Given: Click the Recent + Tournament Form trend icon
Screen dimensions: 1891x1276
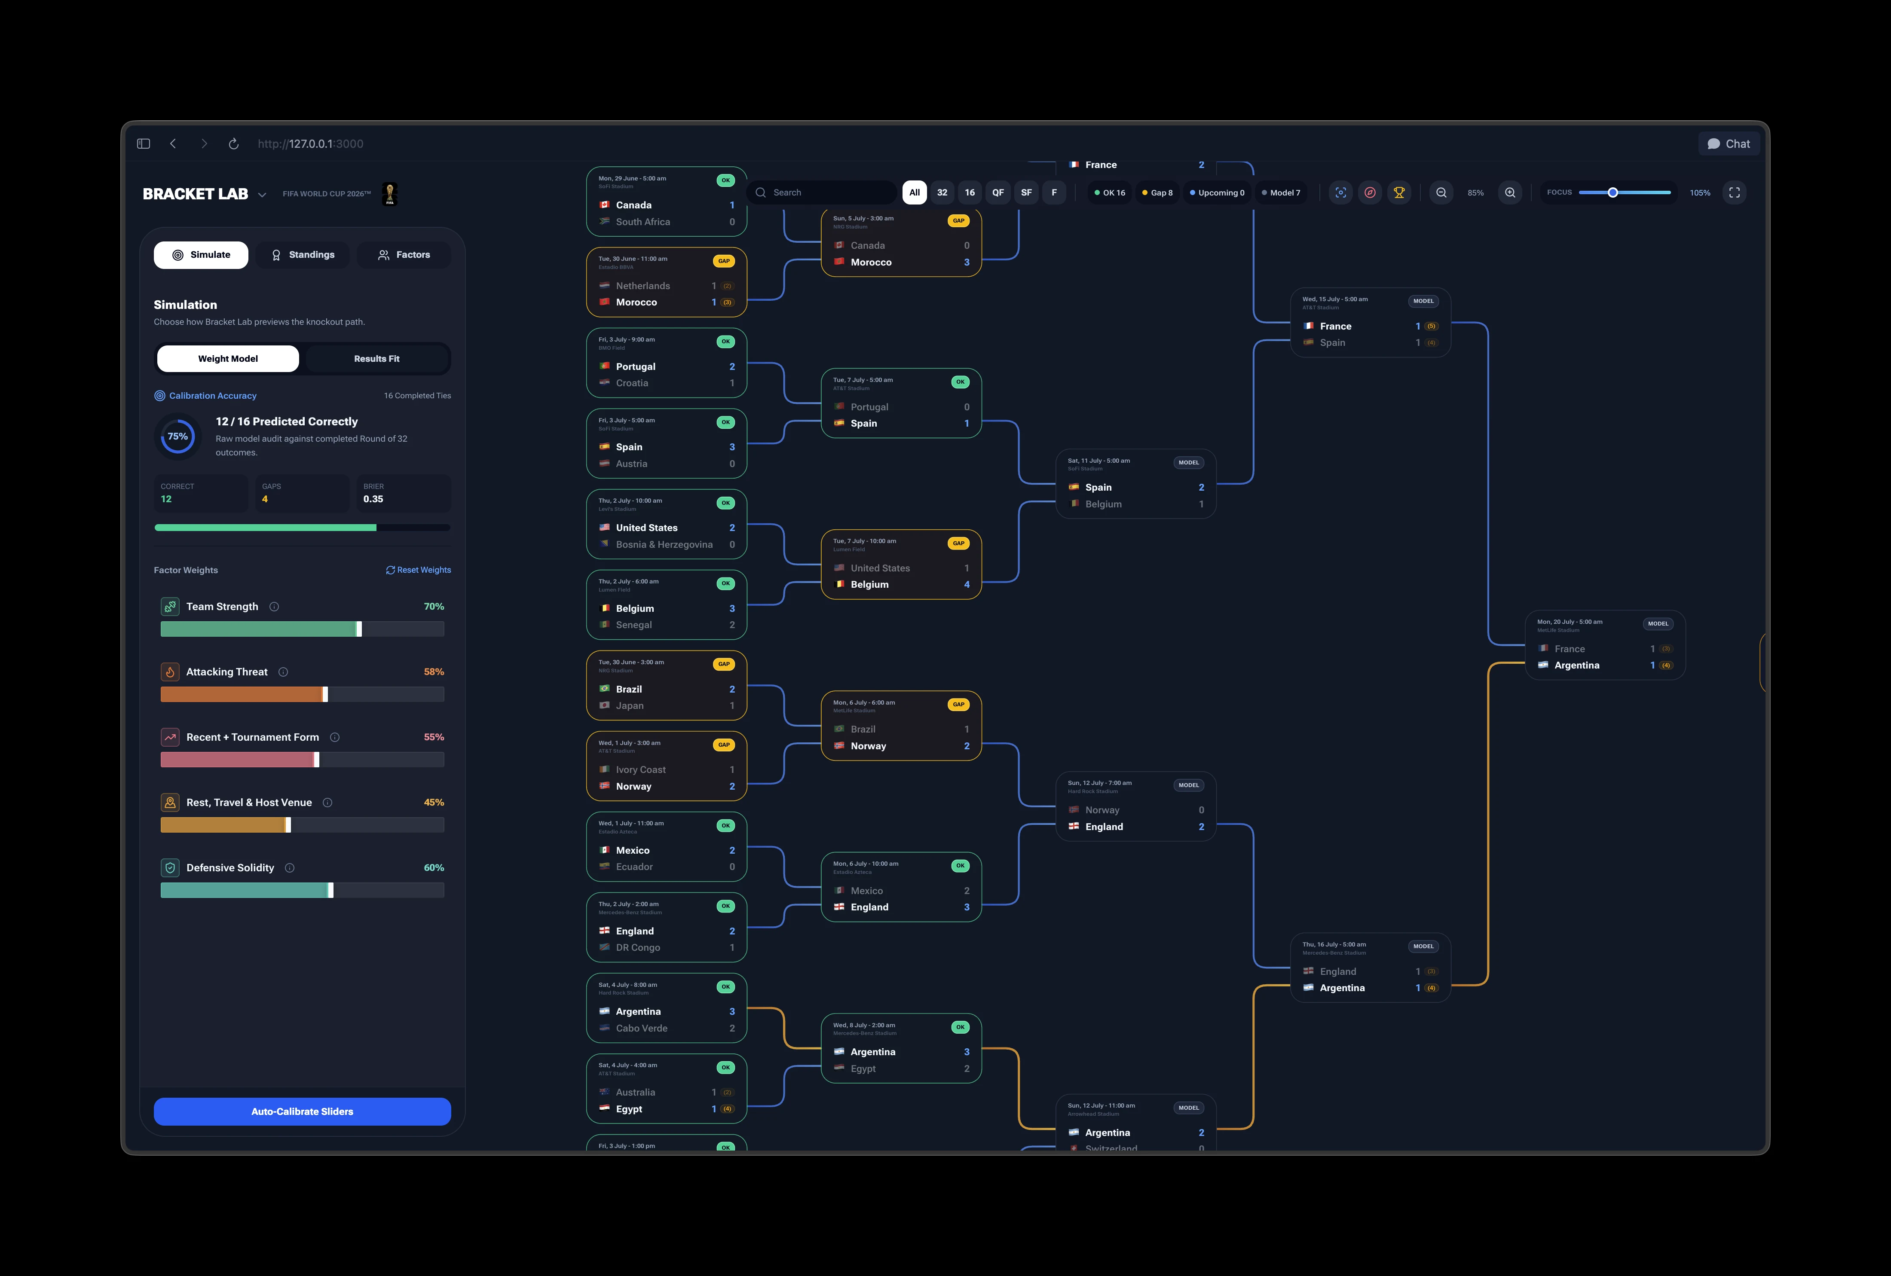Looking at the screenshot, I should [x=170, y=738].
